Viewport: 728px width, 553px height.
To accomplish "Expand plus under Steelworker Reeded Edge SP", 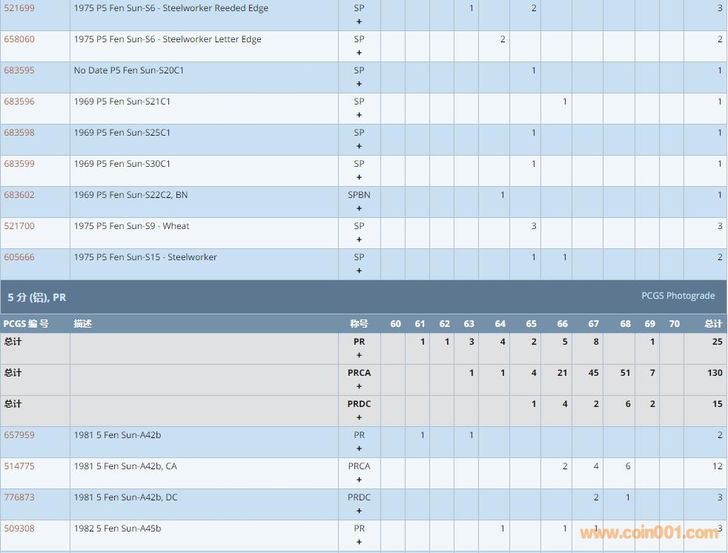I will click(x=360, y=21).
